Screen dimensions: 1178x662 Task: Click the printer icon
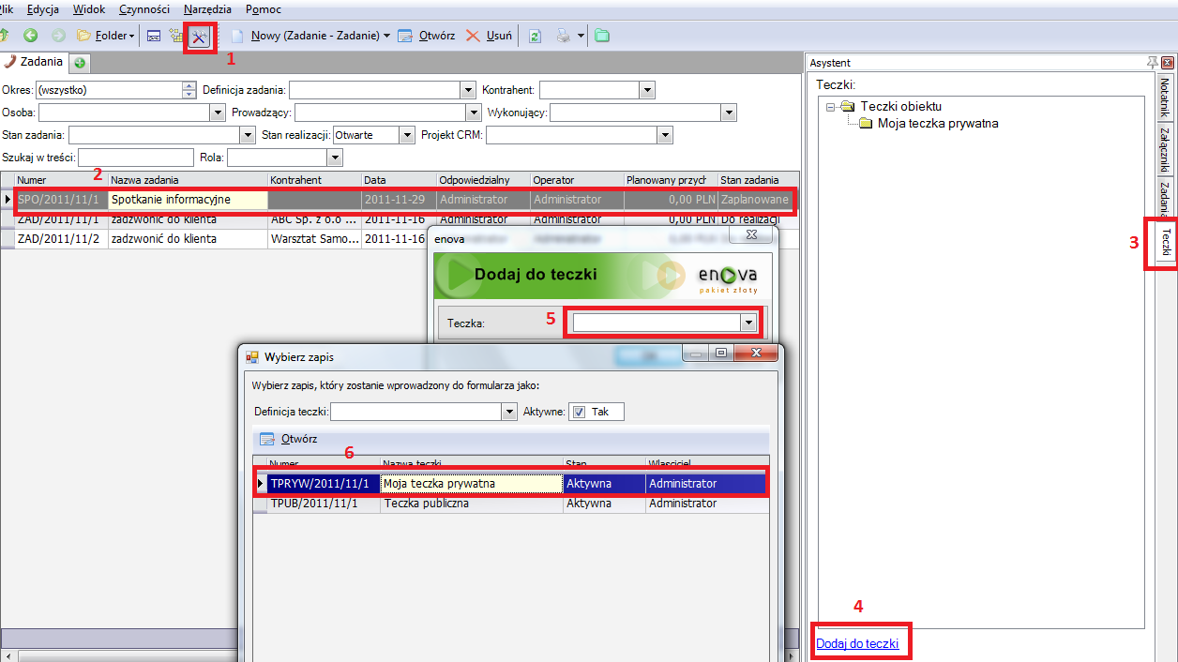(x=564, y=36)
